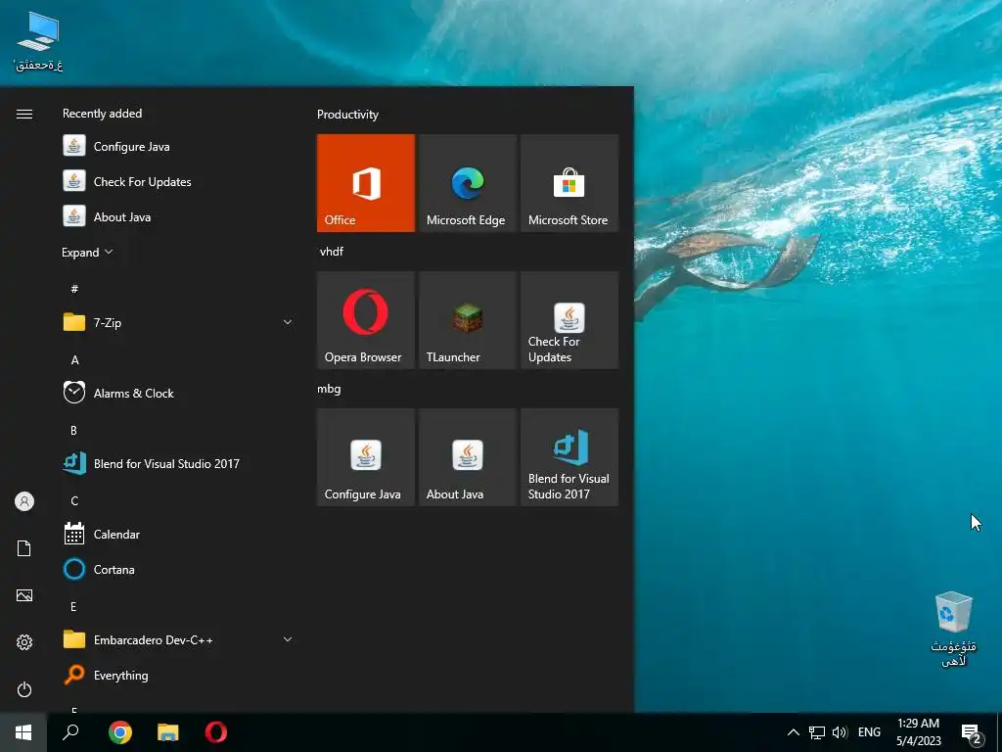The width and height of the screenshot is (1002, 752).
Task: Click the ENG language indicator
Action: pos(869,732)
